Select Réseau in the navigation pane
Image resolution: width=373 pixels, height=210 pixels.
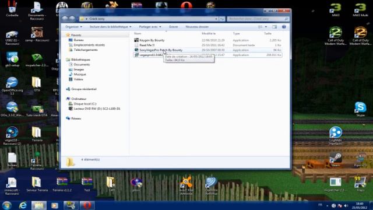[76, 118]
